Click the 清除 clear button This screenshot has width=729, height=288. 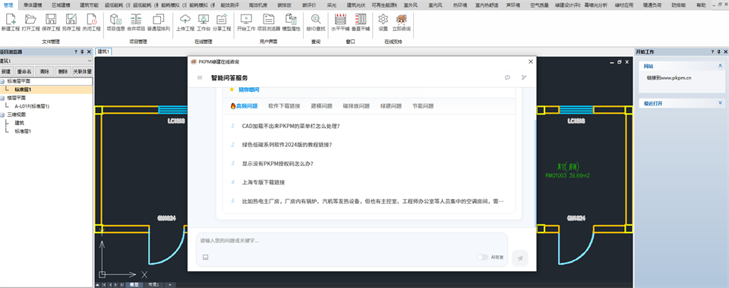44,71
